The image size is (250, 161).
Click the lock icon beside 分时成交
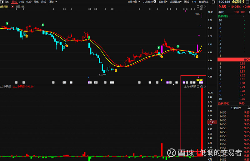(248, 108)
